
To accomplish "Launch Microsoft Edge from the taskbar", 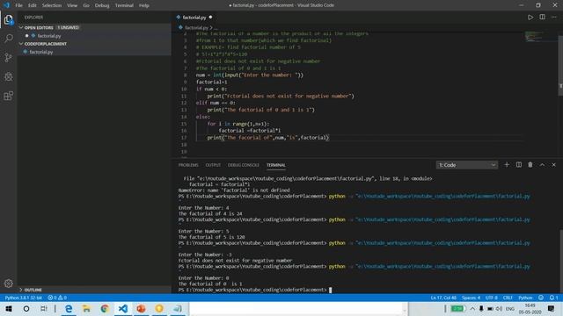I will (x=69, y=309).
